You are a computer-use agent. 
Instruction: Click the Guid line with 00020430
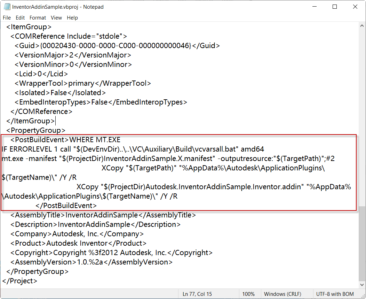pos(117,46)
